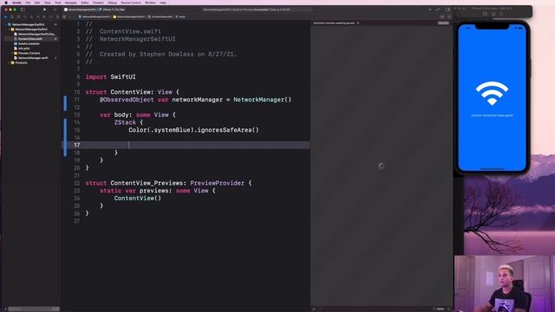Open the File menu

coord(28,3)
